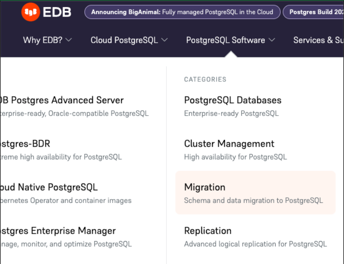This screenshot has width=344, height=264.
Task: Open Postgres Enterprise Manager product
Action: (58, 231)
